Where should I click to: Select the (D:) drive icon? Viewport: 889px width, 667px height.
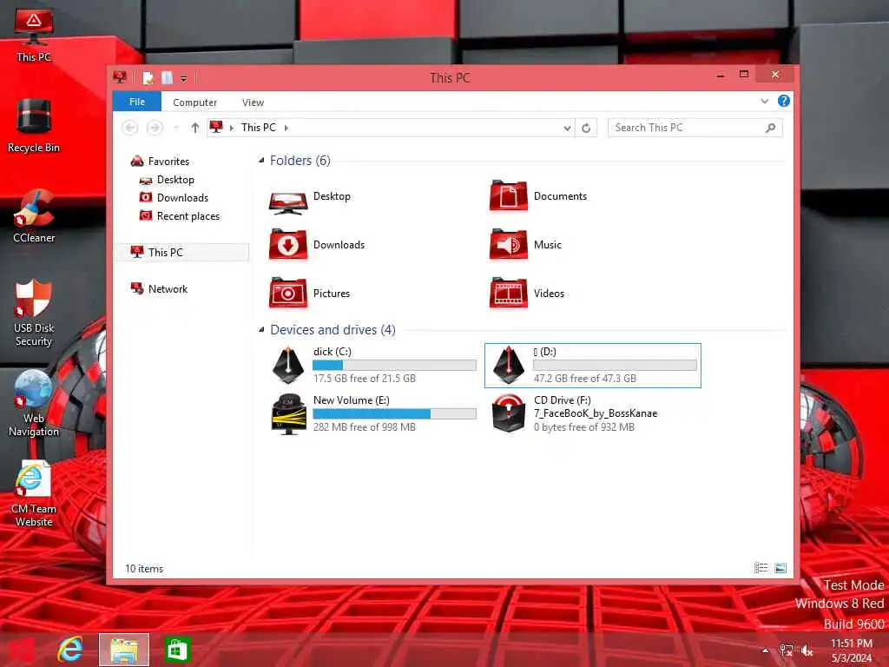[509, 365]
